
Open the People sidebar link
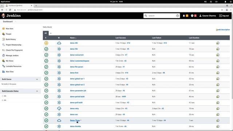8,34
